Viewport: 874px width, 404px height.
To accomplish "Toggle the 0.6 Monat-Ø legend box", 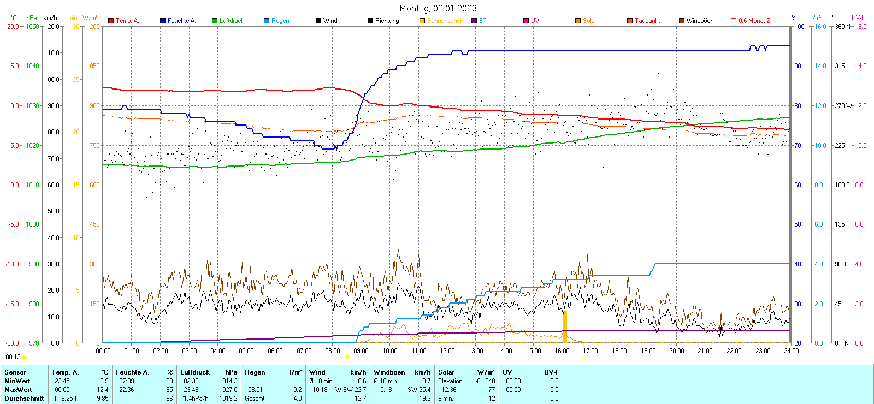I will click(734, 21).
